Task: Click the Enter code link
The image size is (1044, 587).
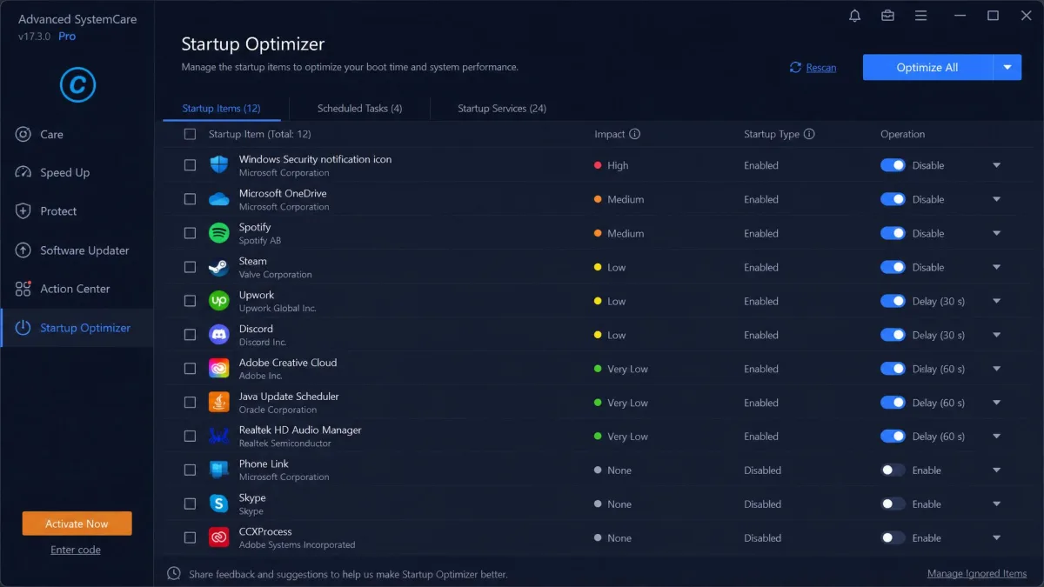Action: [x=76, y=550]
